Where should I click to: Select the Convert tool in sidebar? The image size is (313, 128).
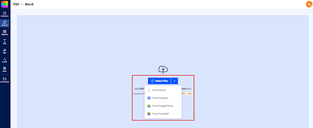click(x=5, y=23)
